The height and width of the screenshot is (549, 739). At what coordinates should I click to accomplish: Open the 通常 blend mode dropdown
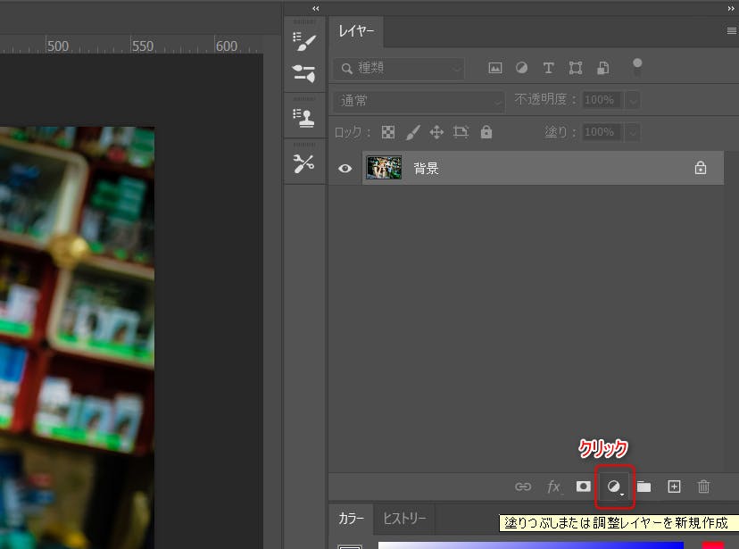pos(419,100)
